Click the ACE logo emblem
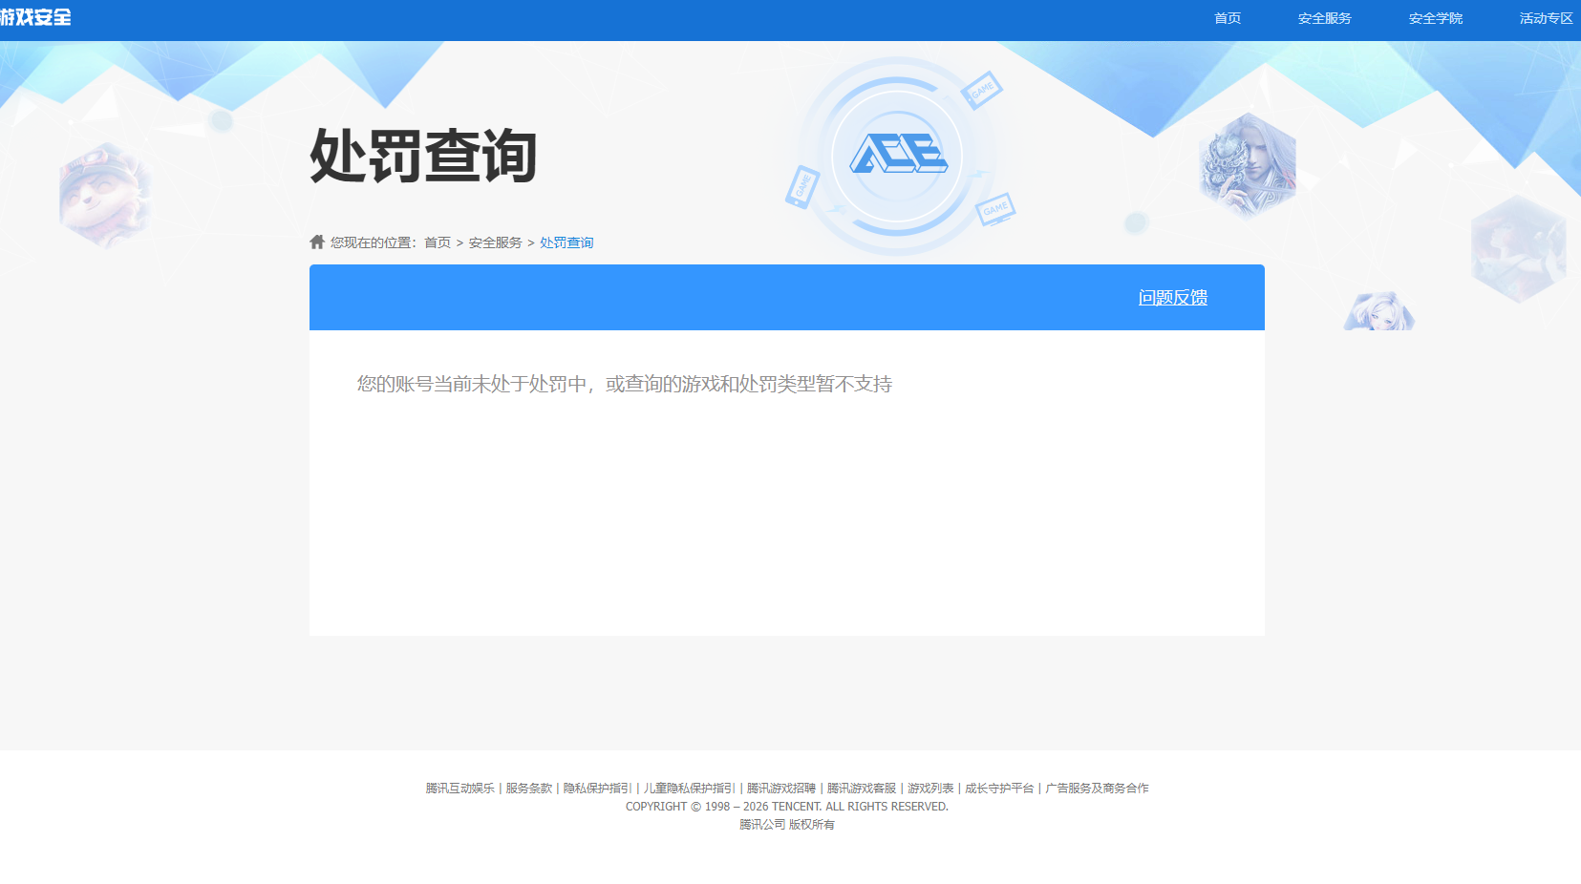1581x884 pixels. pyautogui.click(x=898, y=155)
